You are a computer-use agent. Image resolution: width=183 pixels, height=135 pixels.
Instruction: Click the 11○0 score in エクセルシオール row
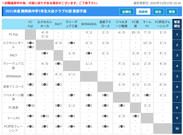click(x=147, y=43)
